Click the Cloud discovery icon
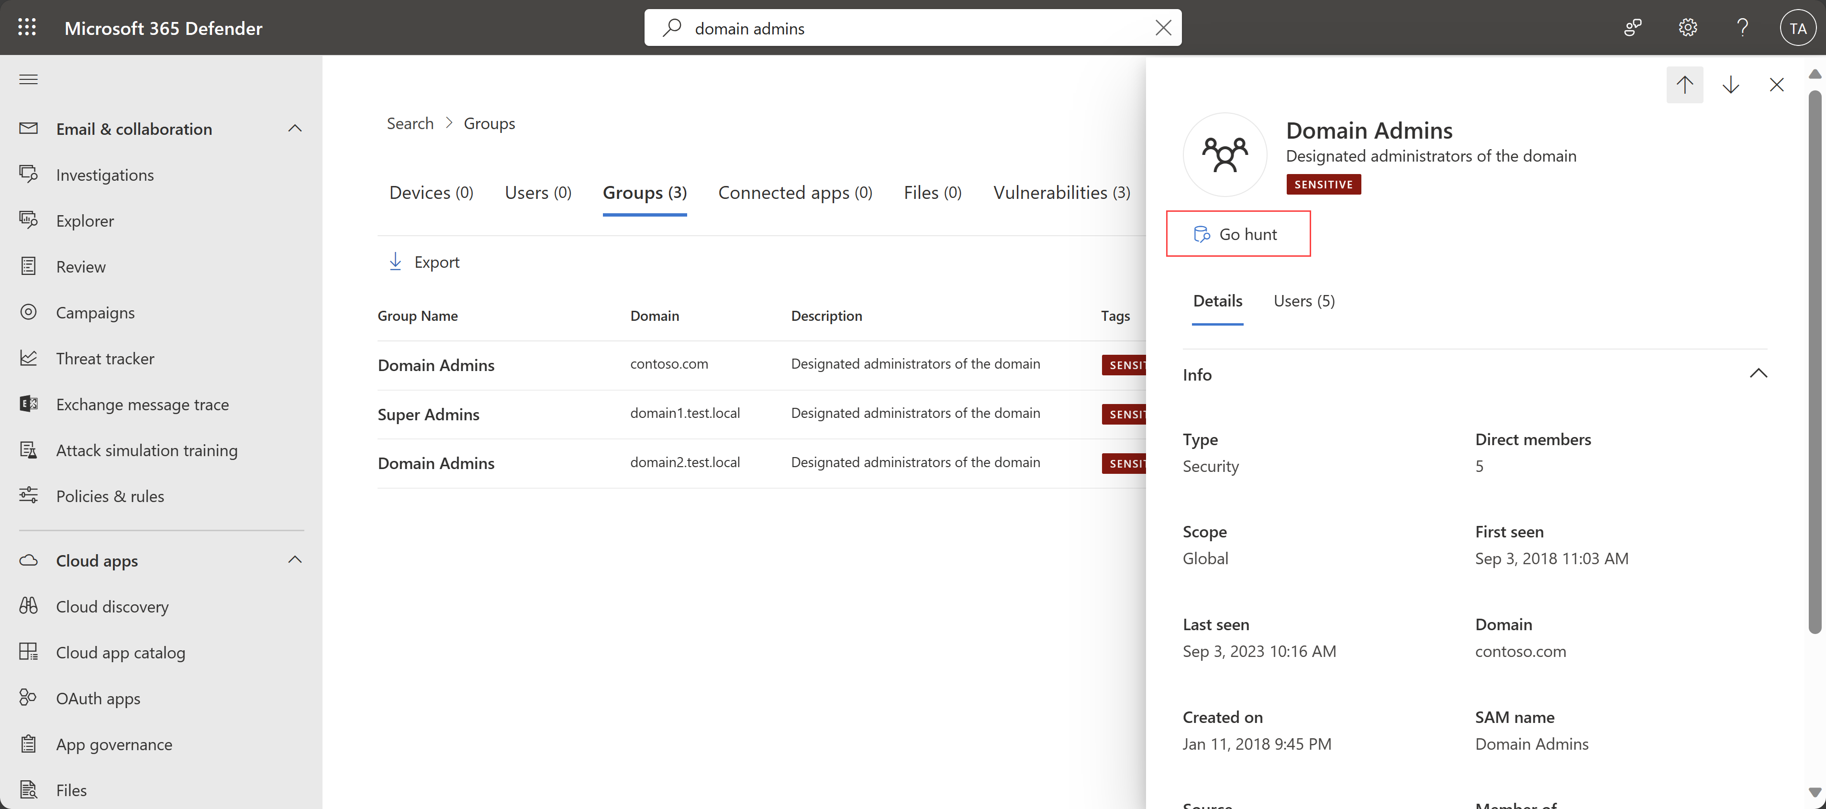This screenshot has width=1826, height=809. (x=29, y=605)
